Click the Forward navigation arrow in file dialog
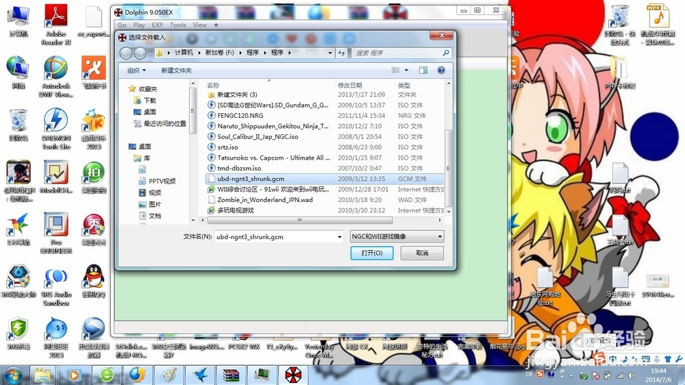The width and height of the screenshot is (685, 385). coord(140,53)
